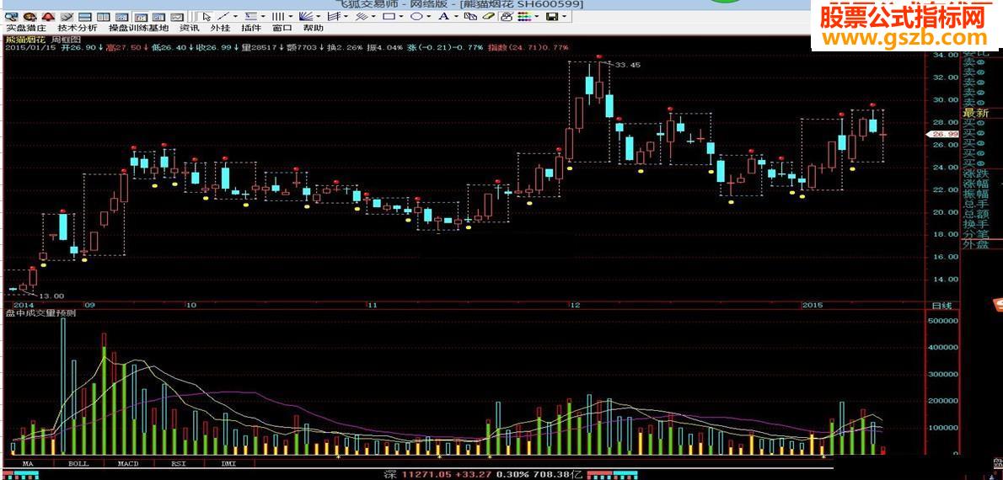Click the 34.00 price axis label

click(x=947, y=55)
